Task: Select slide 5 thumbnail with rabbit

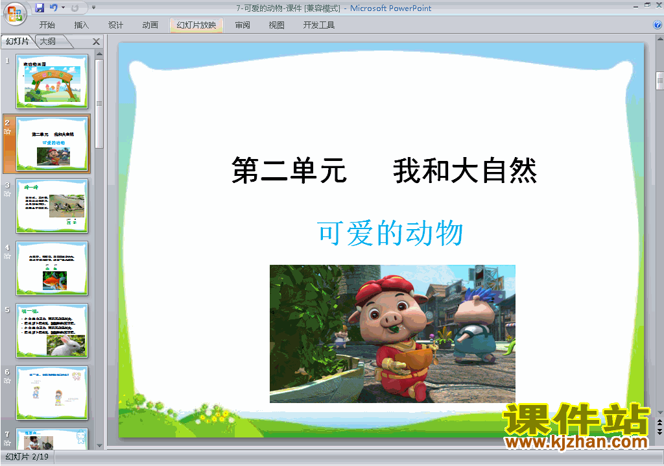Action: (x=52, y=330)
